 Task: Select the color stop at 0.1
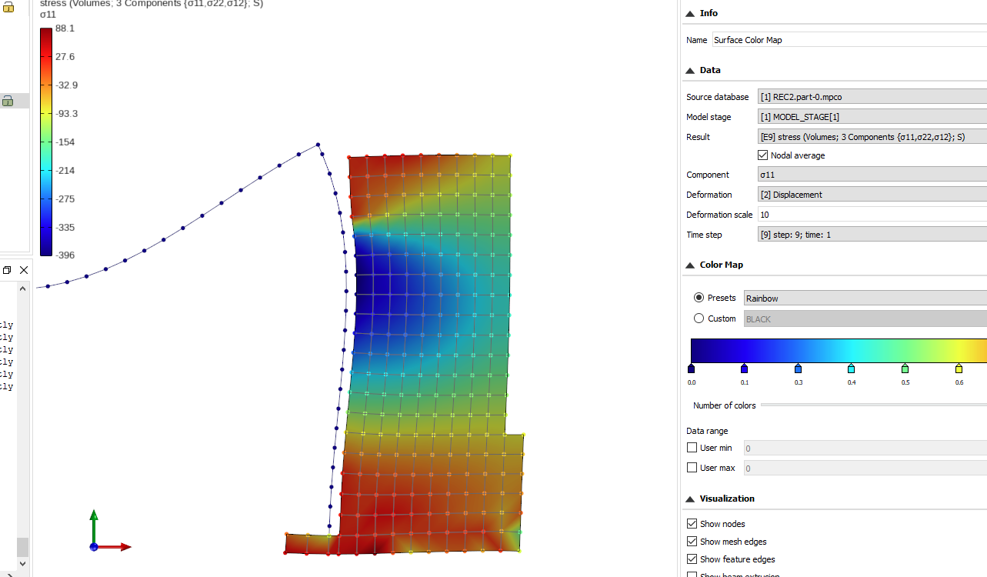[744, 369]
